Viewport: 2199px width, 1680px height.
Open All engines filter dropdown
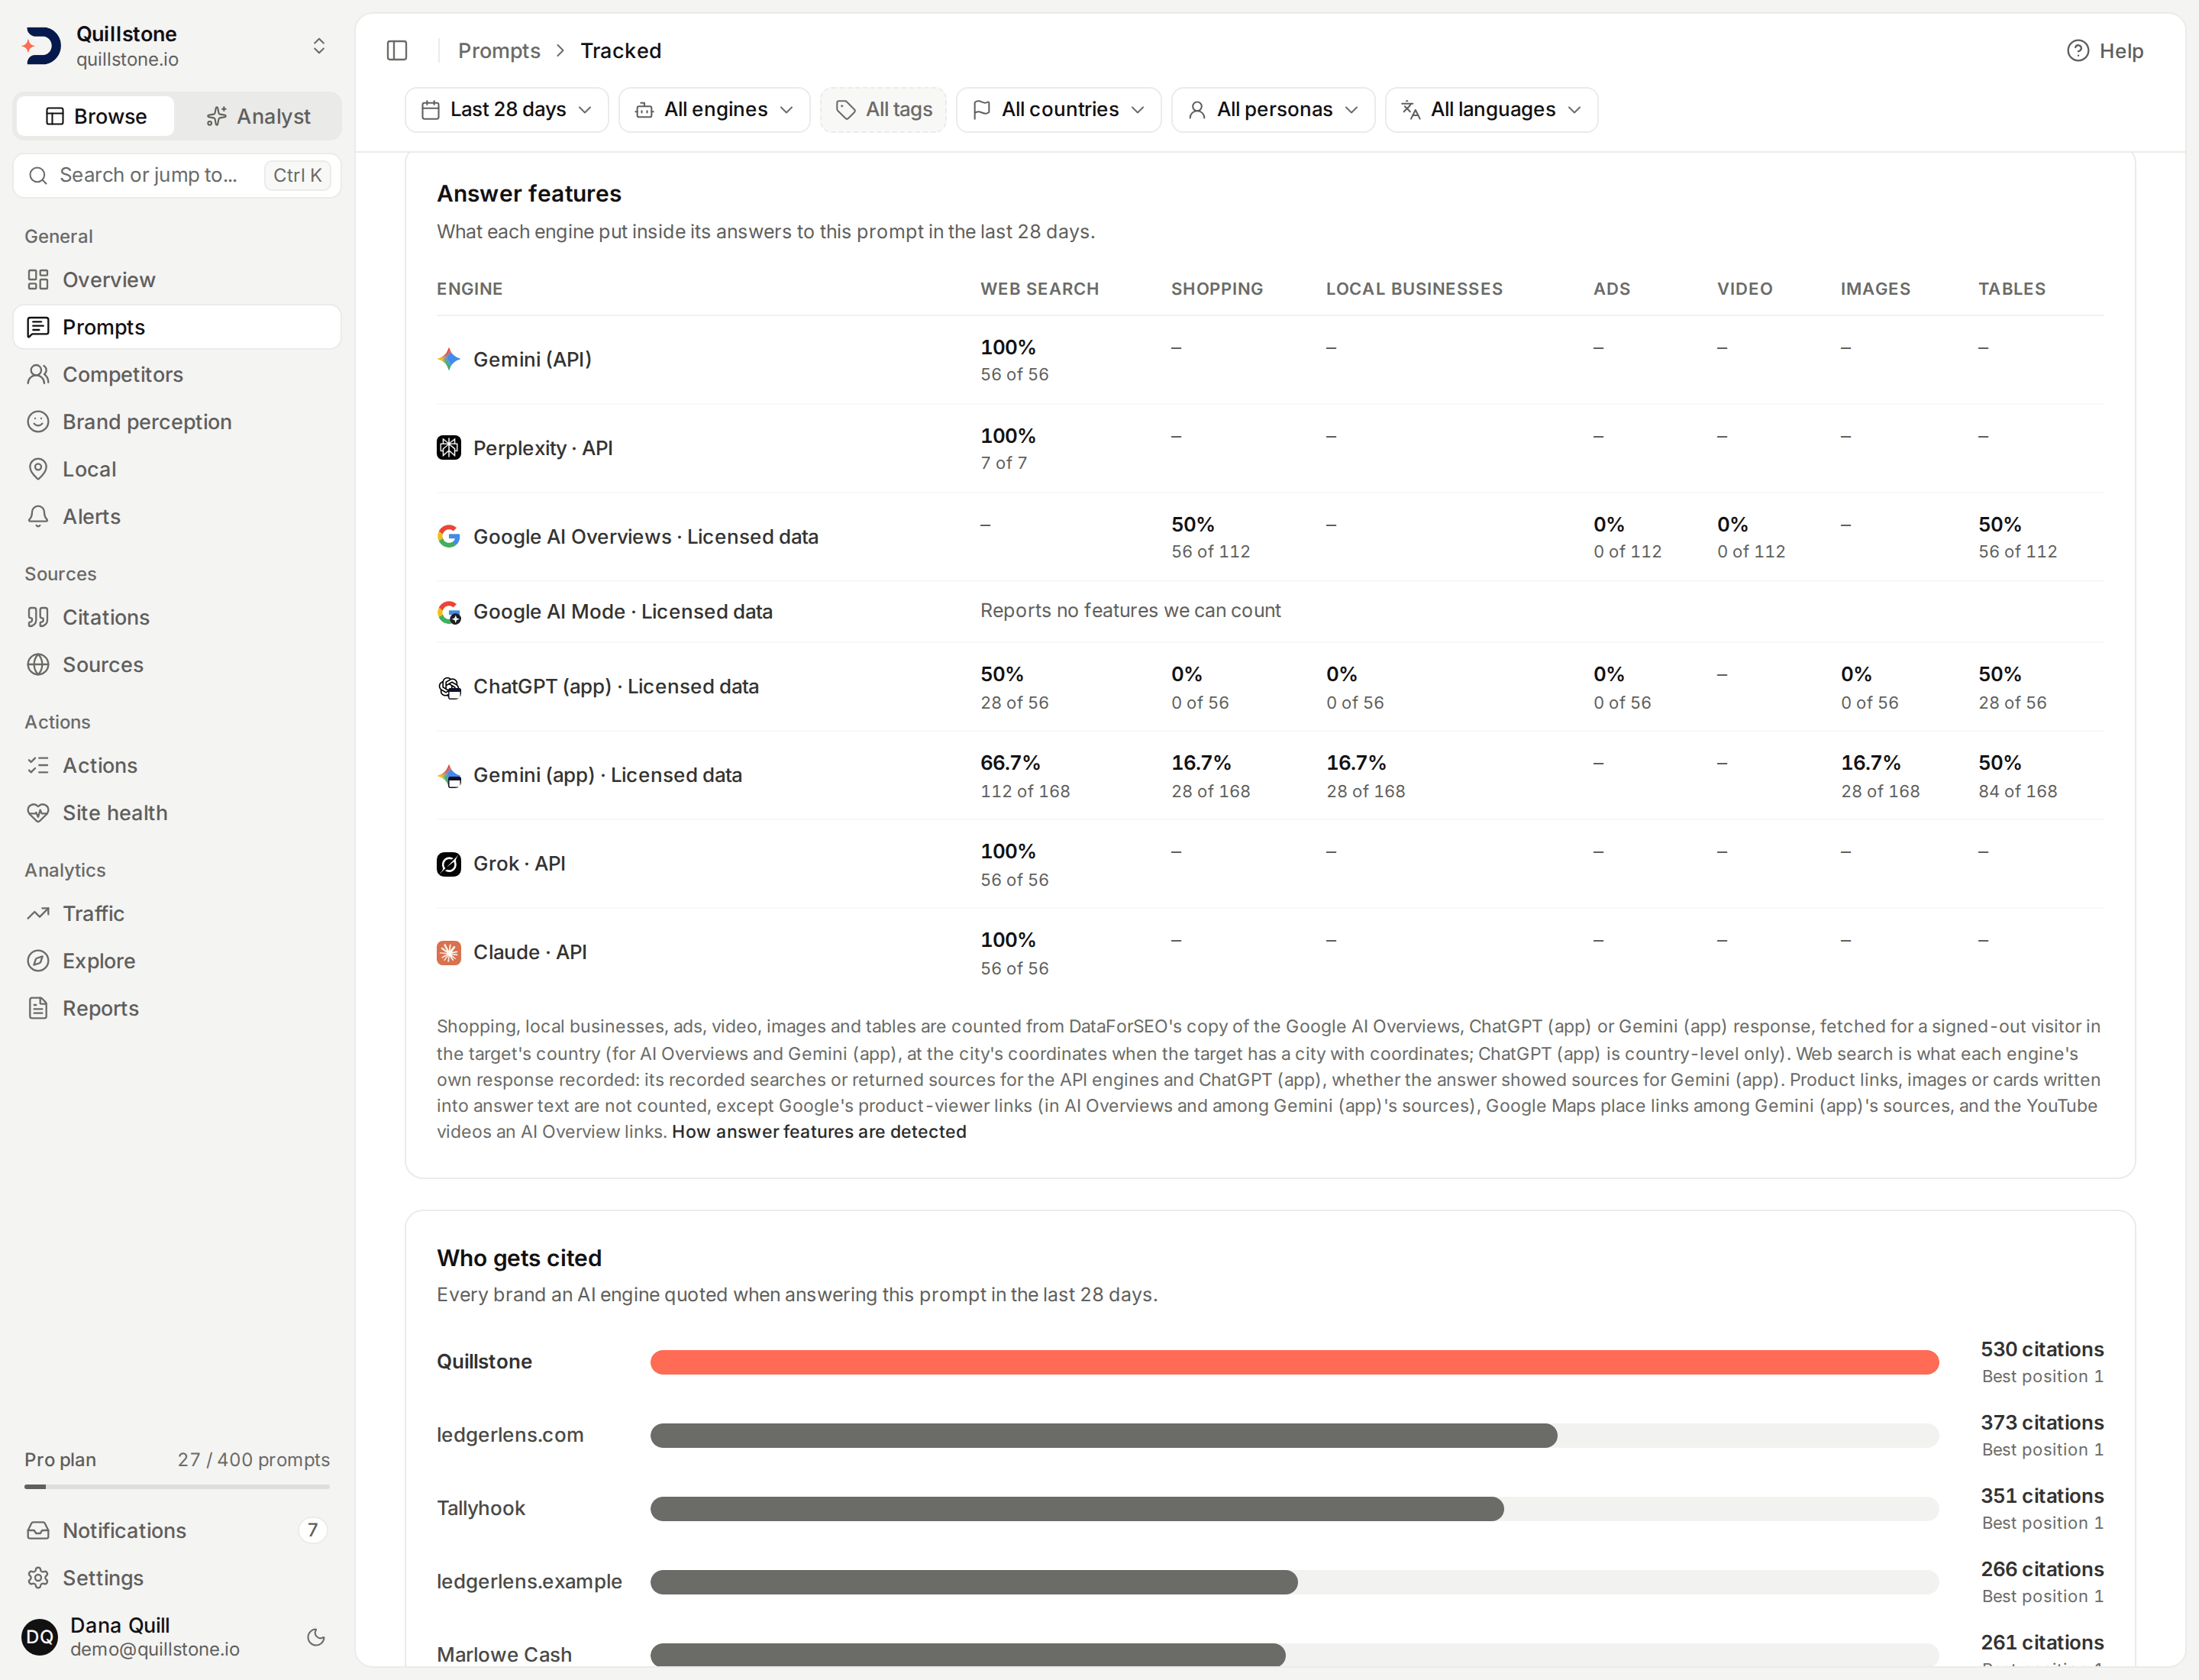tap(714, 110)
